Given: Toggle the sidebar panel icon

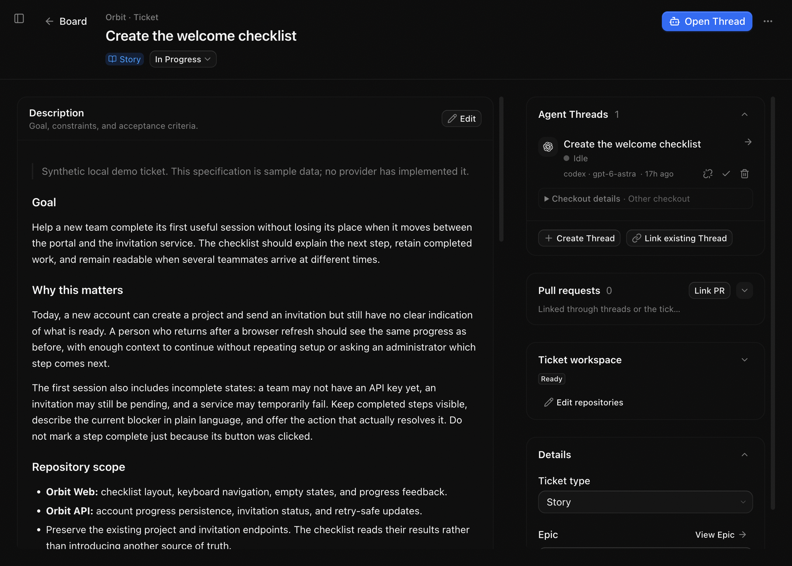Looking at the screenshot, I should [19, 18].
